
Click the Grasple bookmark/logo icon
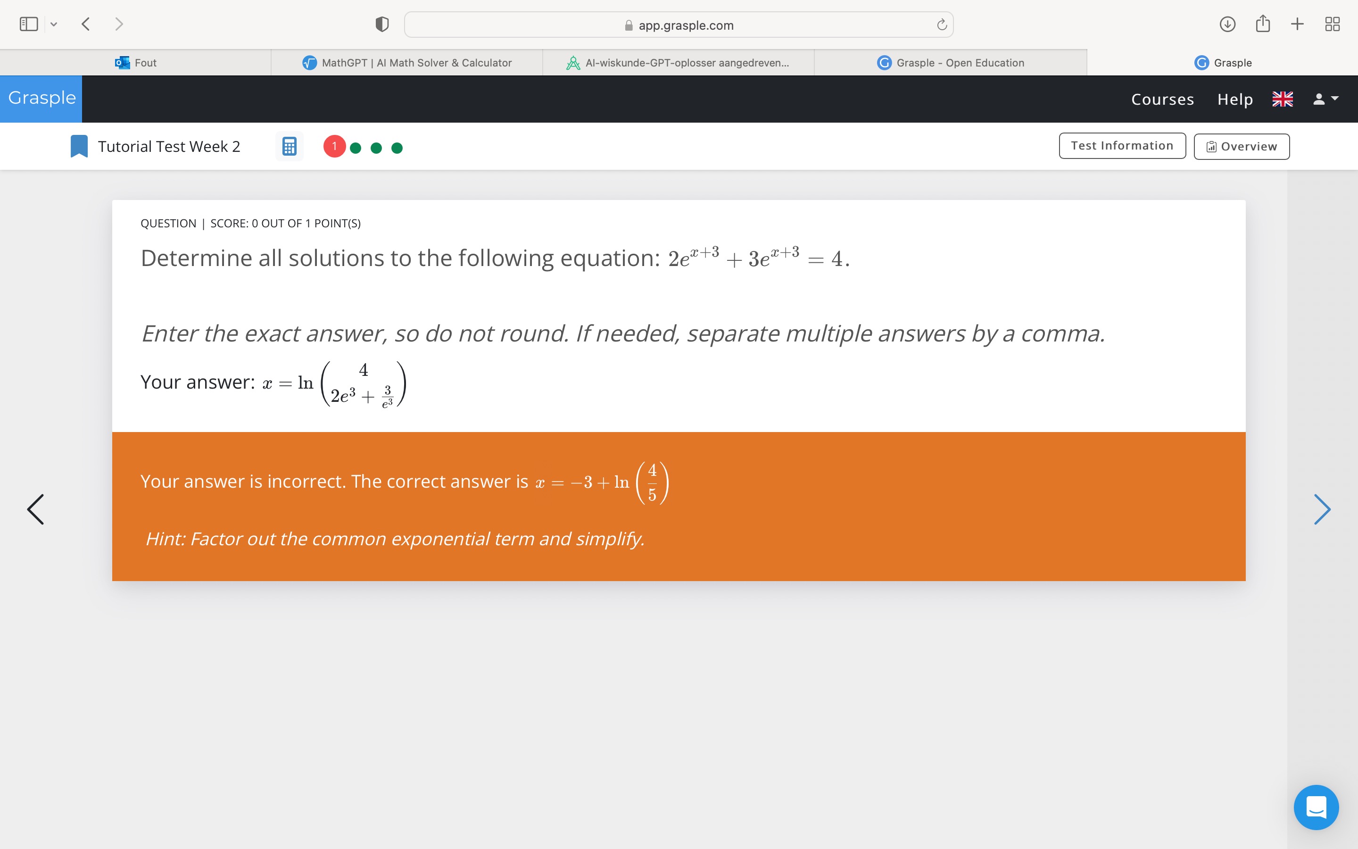[x=79, y=146]
